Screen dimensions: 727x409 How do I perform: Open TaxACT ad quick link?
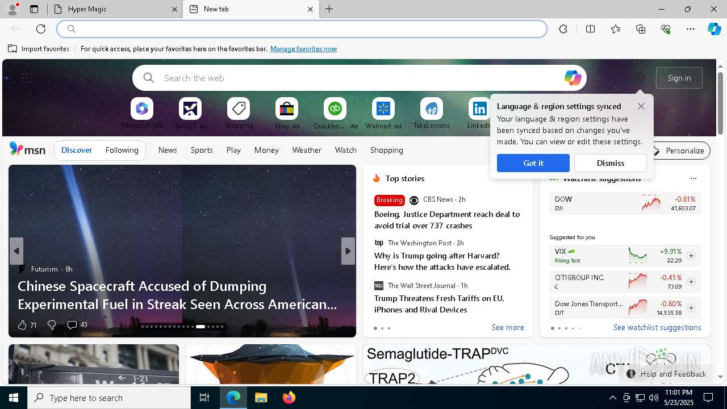[x=190, y=114]
